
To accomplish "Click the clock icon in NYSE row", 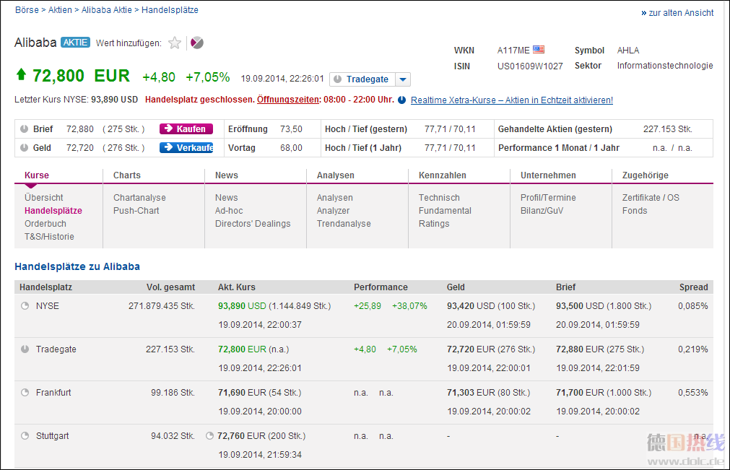I will 25,305.
